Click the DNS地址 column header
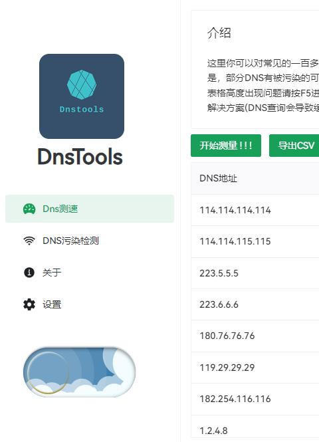Screen dimensions: 319x442 [x=218, y=178]
